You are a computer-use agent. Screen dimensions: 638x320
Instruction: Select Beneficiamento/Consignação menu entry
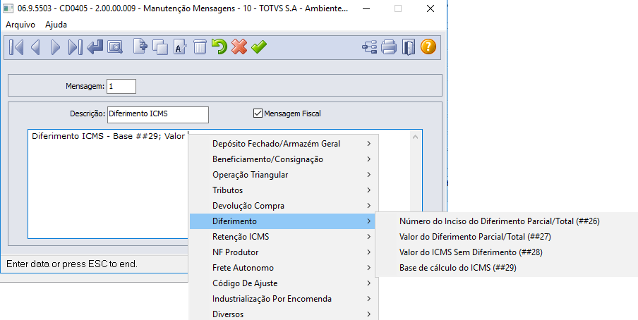coord(284,159)
